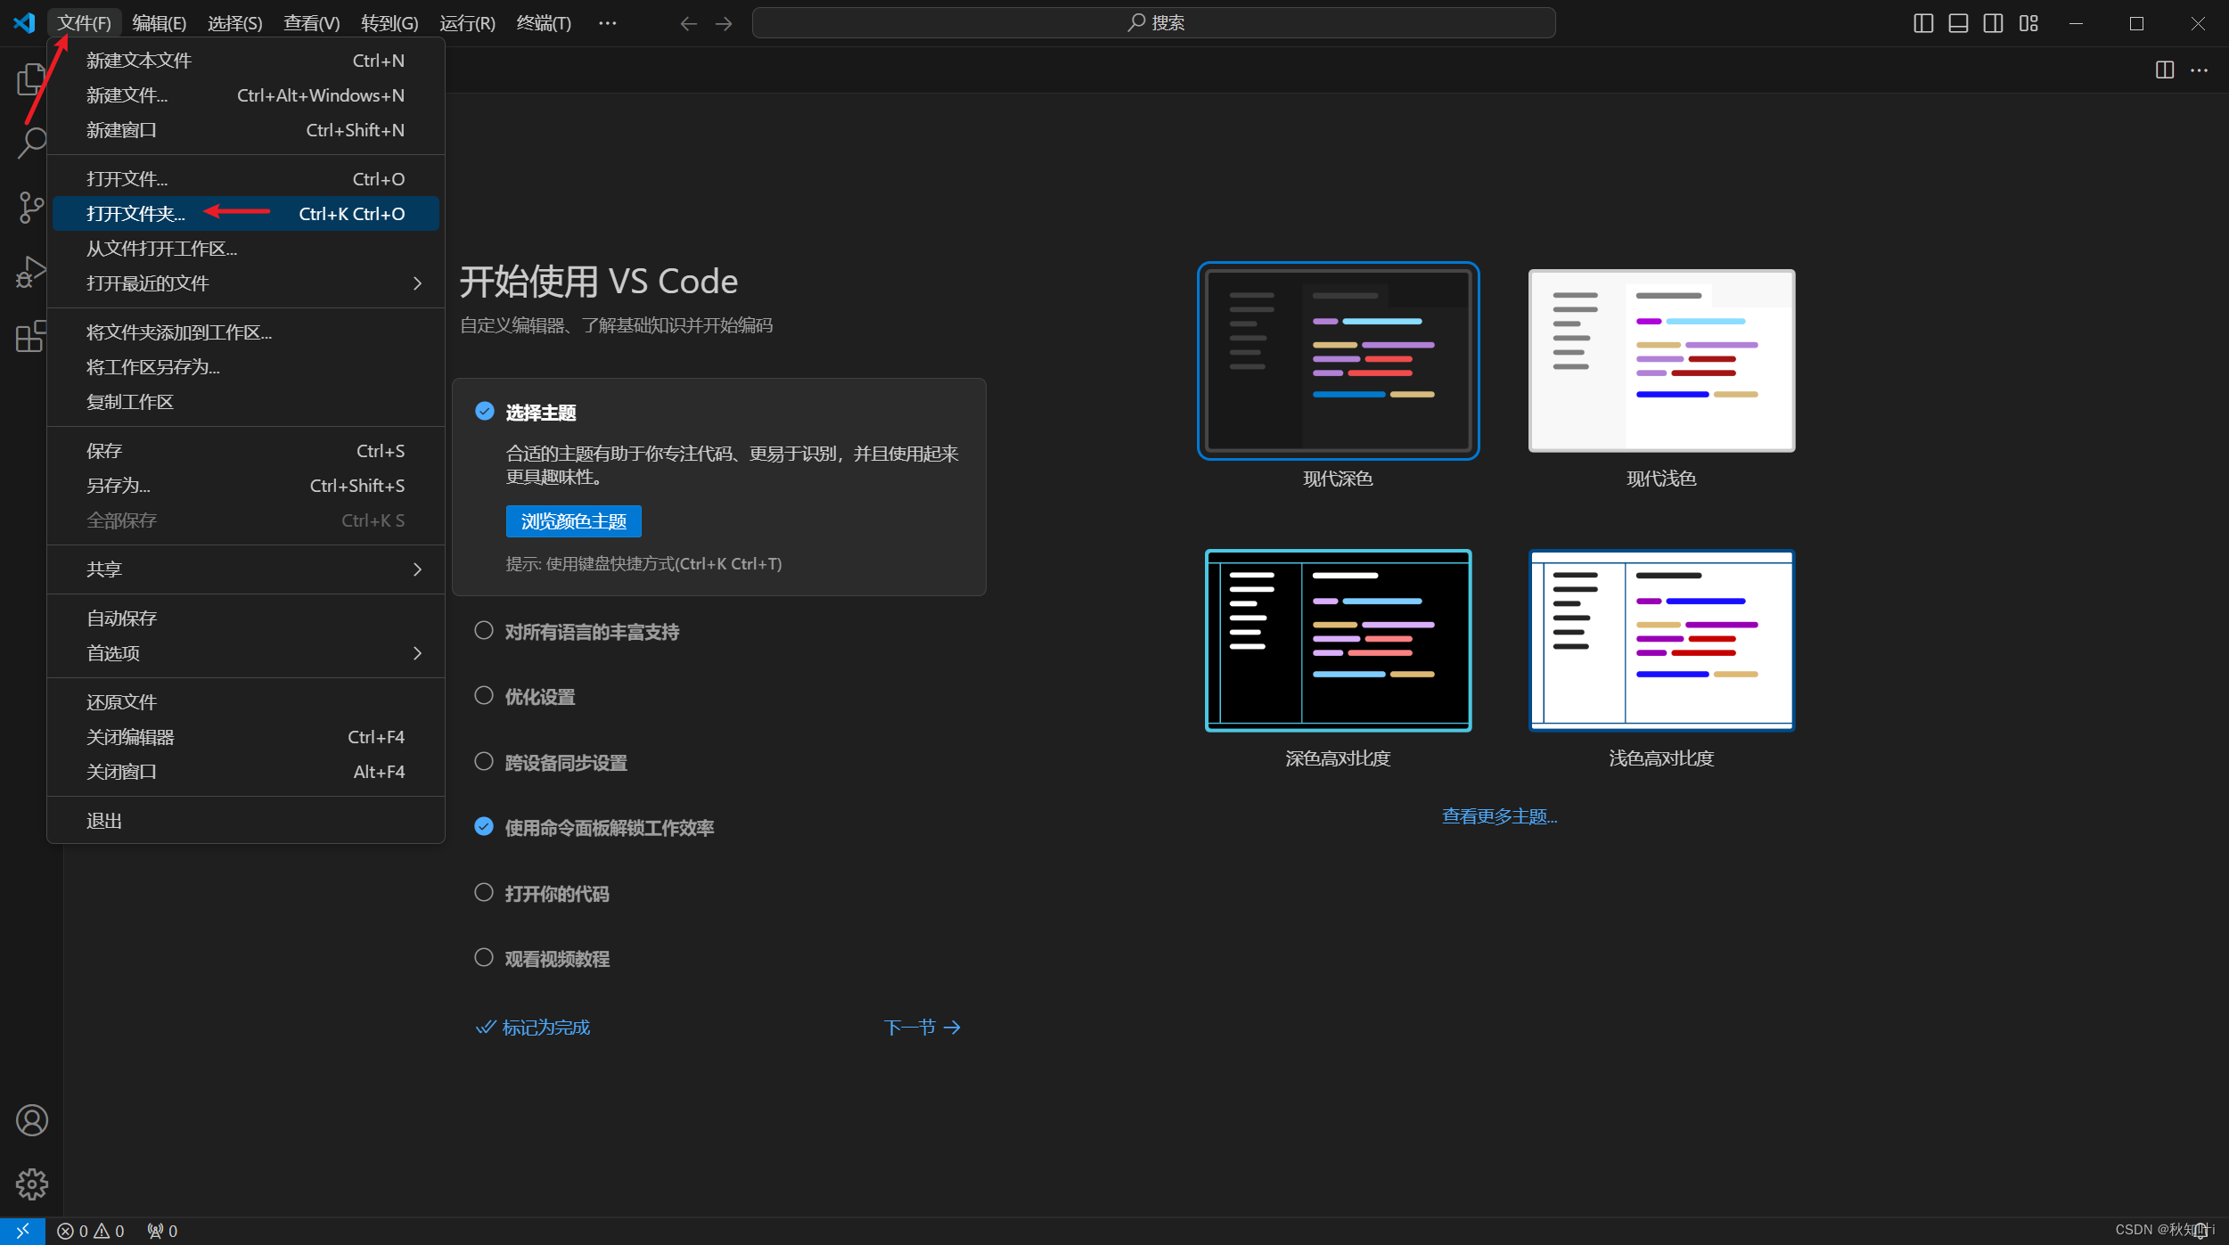Open the menu bar overflow ellipsis
The image size is (2229, 1245).
(x=607, y=23)
